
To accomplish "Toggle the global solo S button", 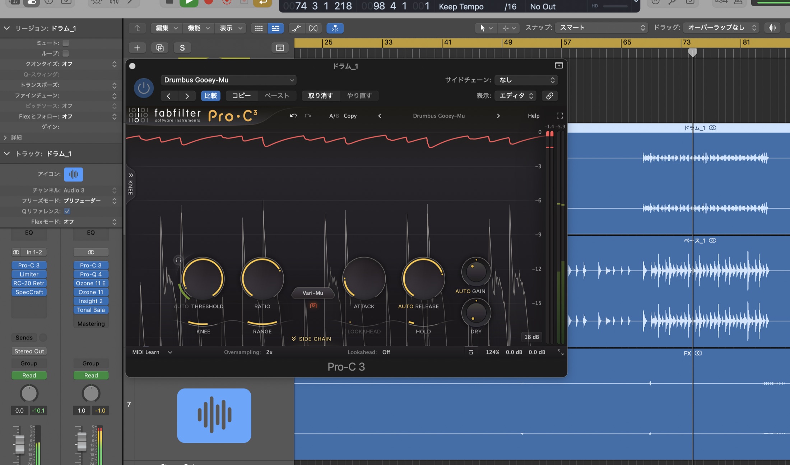I will click(x=182, y=48).
